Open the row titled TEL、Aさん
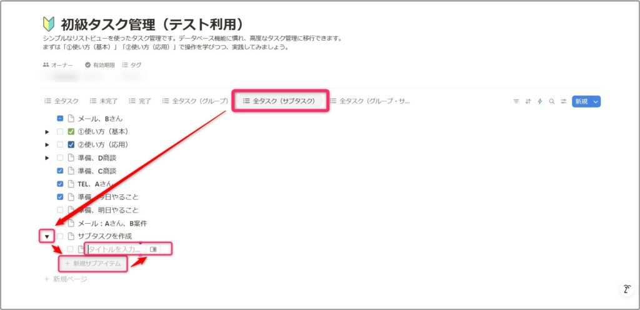 pyautogui.click(x=94, y=184)
